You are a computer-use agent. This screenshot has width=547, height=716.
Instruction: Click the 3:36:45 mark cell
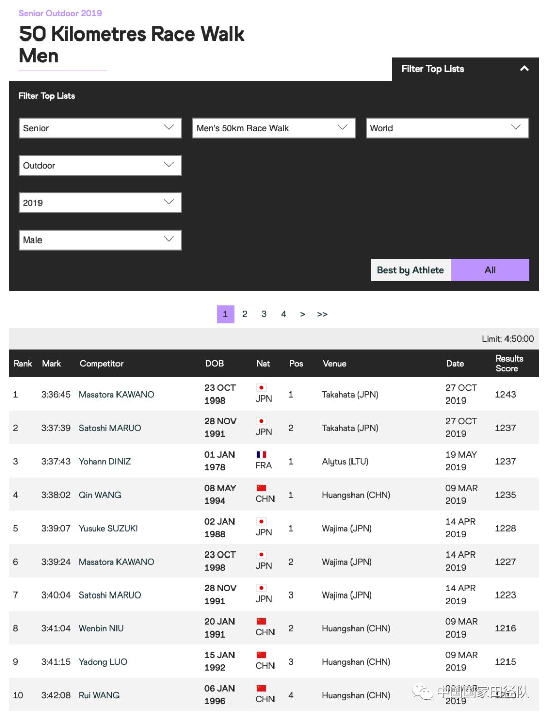click(x=56, y=394)
